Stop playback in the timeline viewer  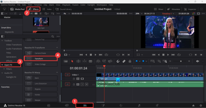click(x=163, y=55)
